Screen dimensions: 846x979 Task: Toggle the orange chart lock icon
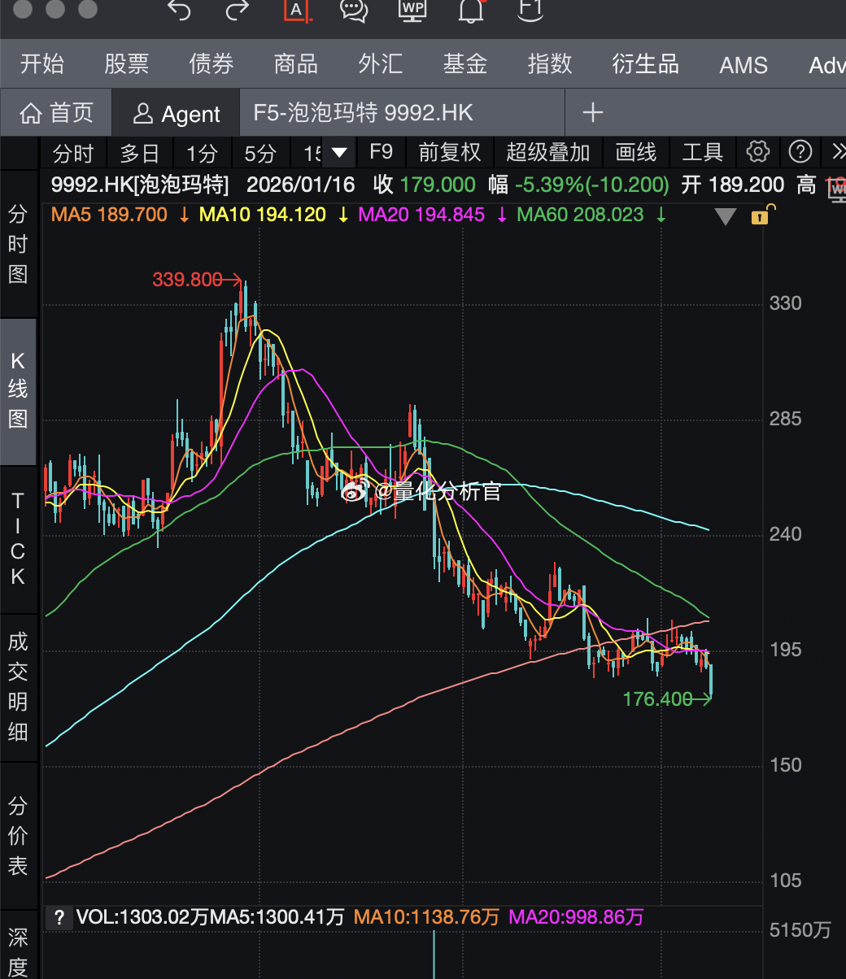[761, 215]
